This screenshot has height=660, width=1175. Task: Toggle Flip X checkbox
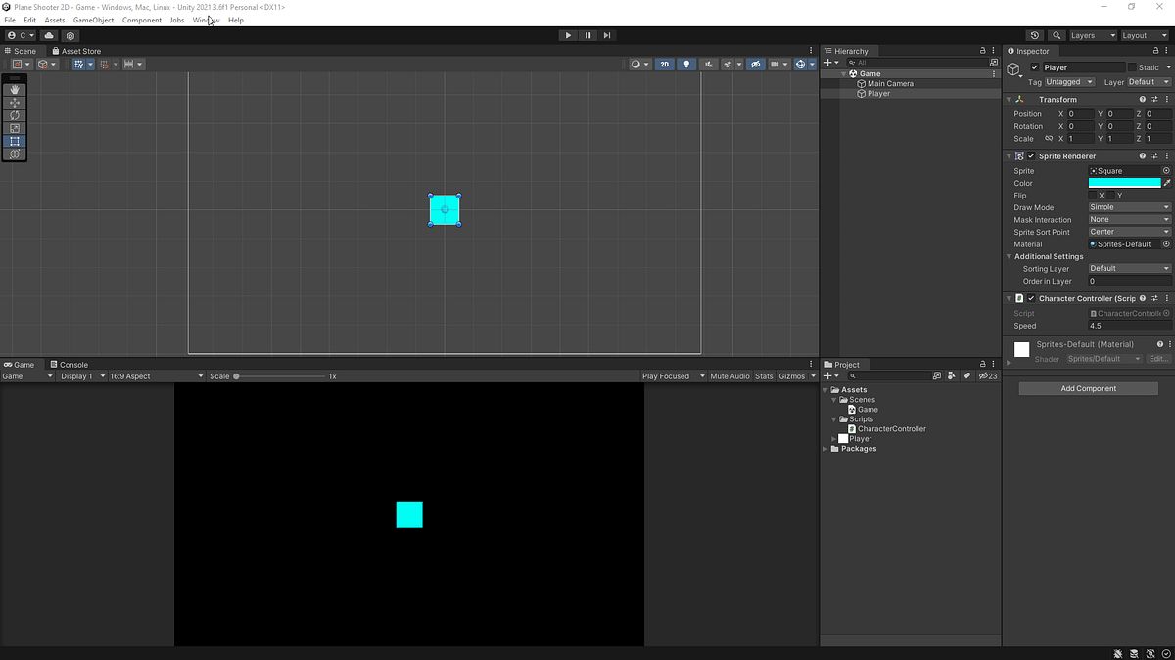1093,196
